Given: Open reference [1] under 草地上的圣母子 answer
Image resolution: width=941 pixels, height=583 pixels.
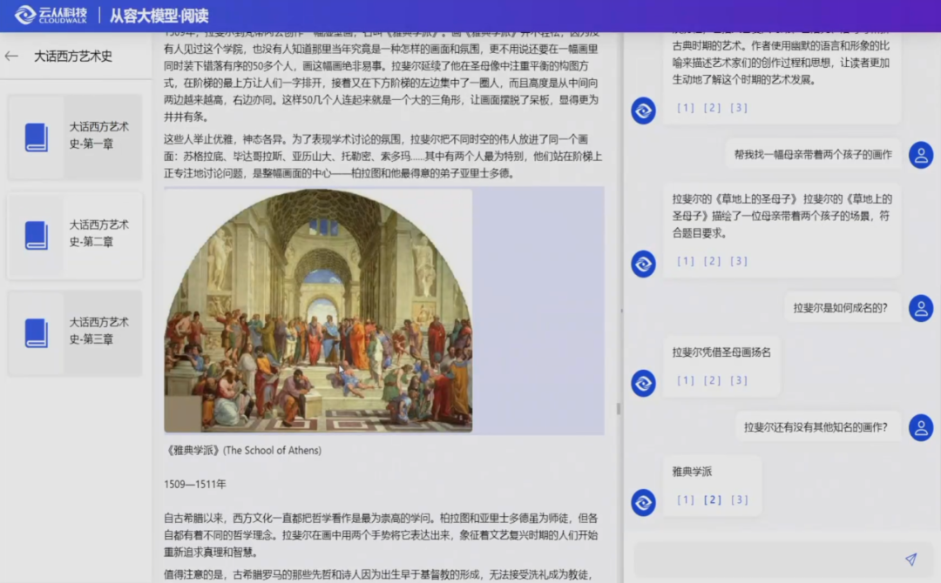Looking at the screenshot, I should (x=686, y=261).
